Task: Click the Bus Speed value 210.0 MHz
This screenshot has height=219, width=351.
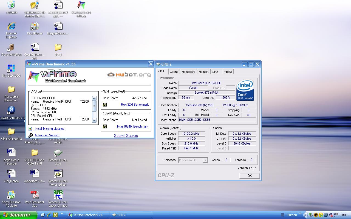Action: 191,143
